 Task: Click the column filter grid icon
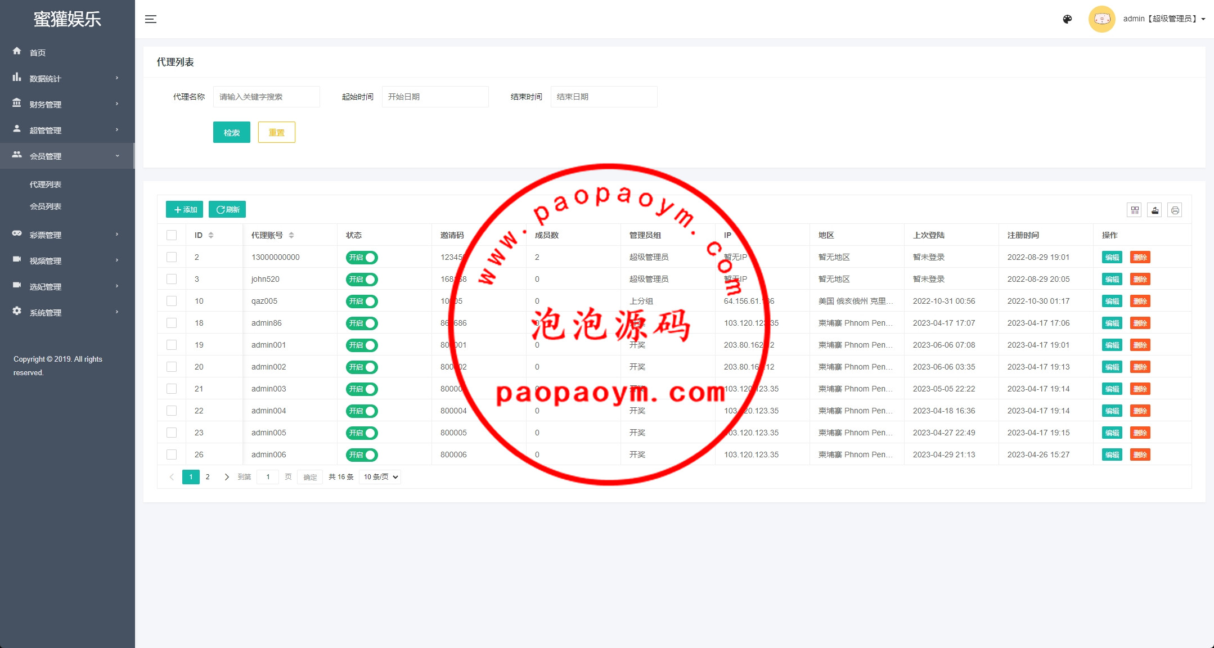[x=1134, y=210]
